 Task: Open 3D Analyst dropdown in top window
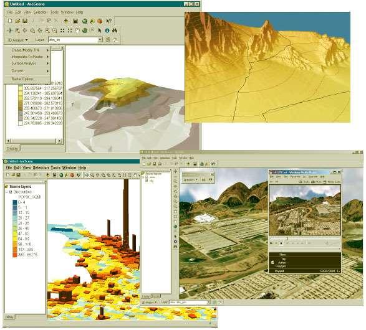pyautogui.click(x=18, y=40)
